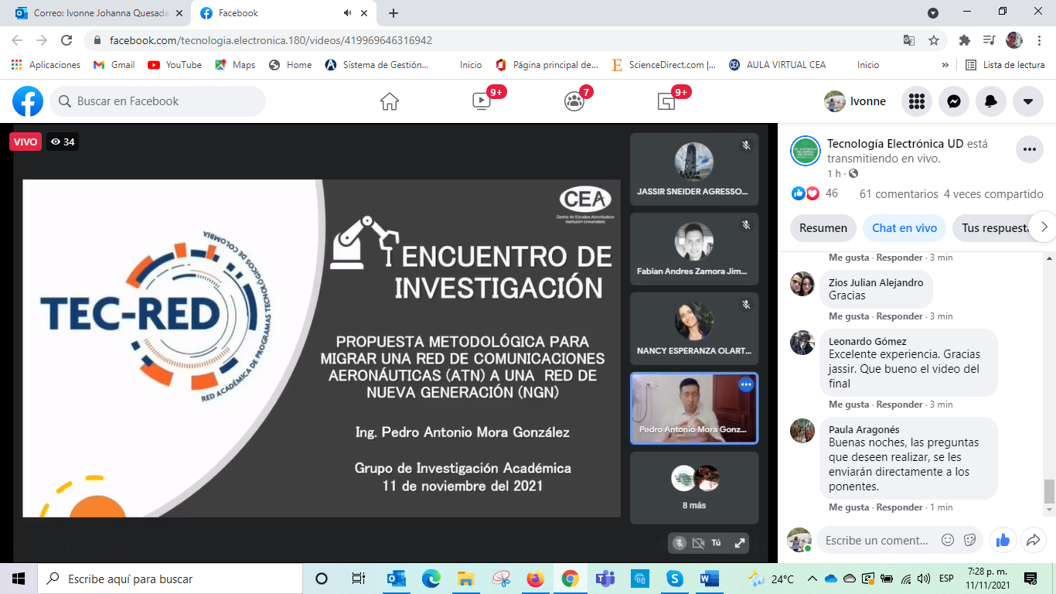The height and width of the screenshot is (594, 1056).
Task: Switch to the Tus respuestas tab
Action: [992, 227]
